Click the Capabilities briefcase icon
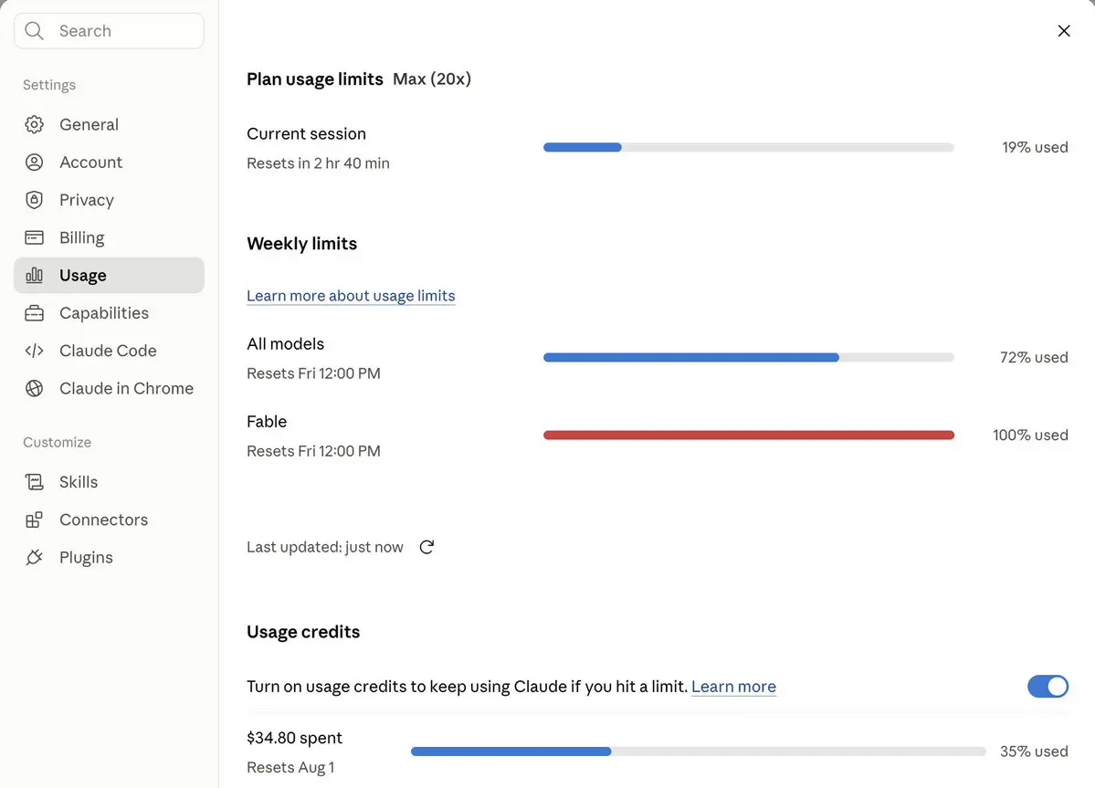The image size is (1095, 788). pos(34,312)
